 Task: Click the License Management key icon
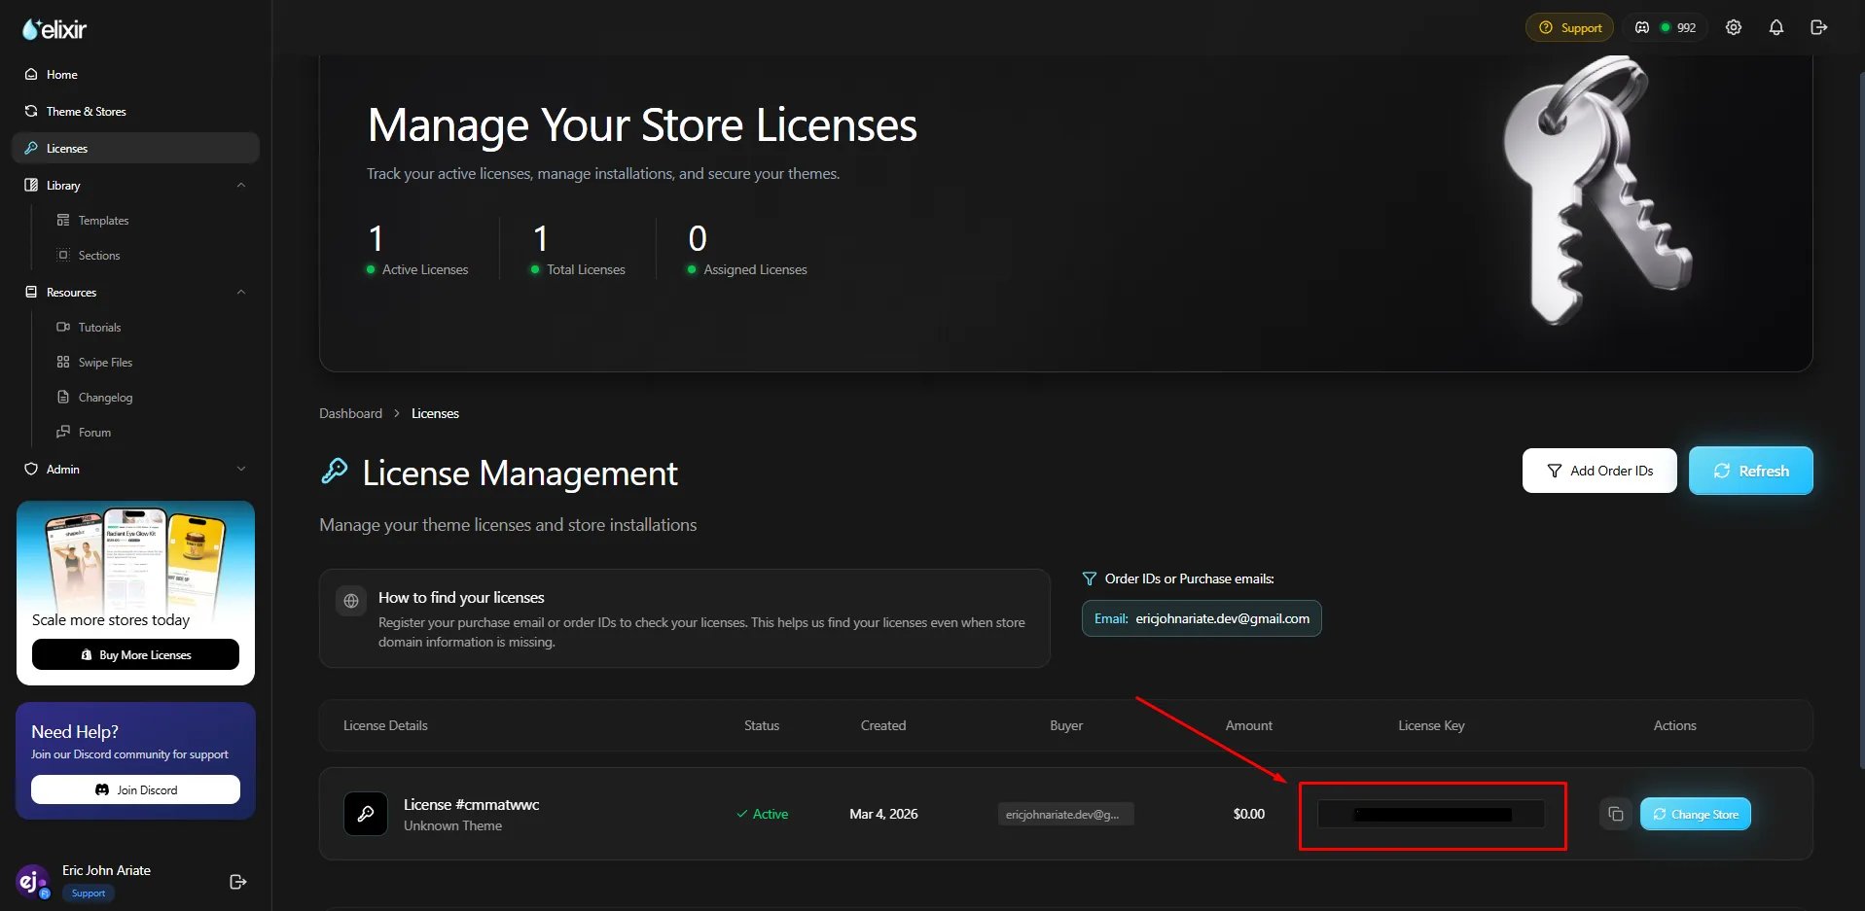click(x=334, y=471)
